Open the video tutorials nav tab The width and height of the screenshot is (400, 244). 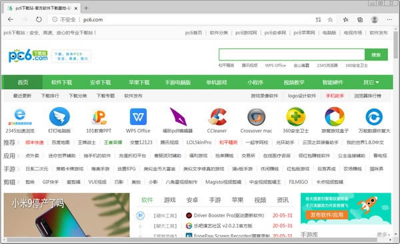point(294,82)
